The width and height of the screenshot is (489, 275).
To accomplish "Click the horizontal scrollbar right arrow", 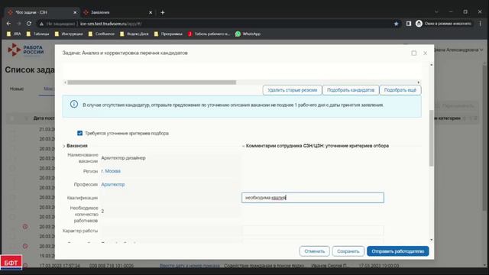I will point(419,82).
